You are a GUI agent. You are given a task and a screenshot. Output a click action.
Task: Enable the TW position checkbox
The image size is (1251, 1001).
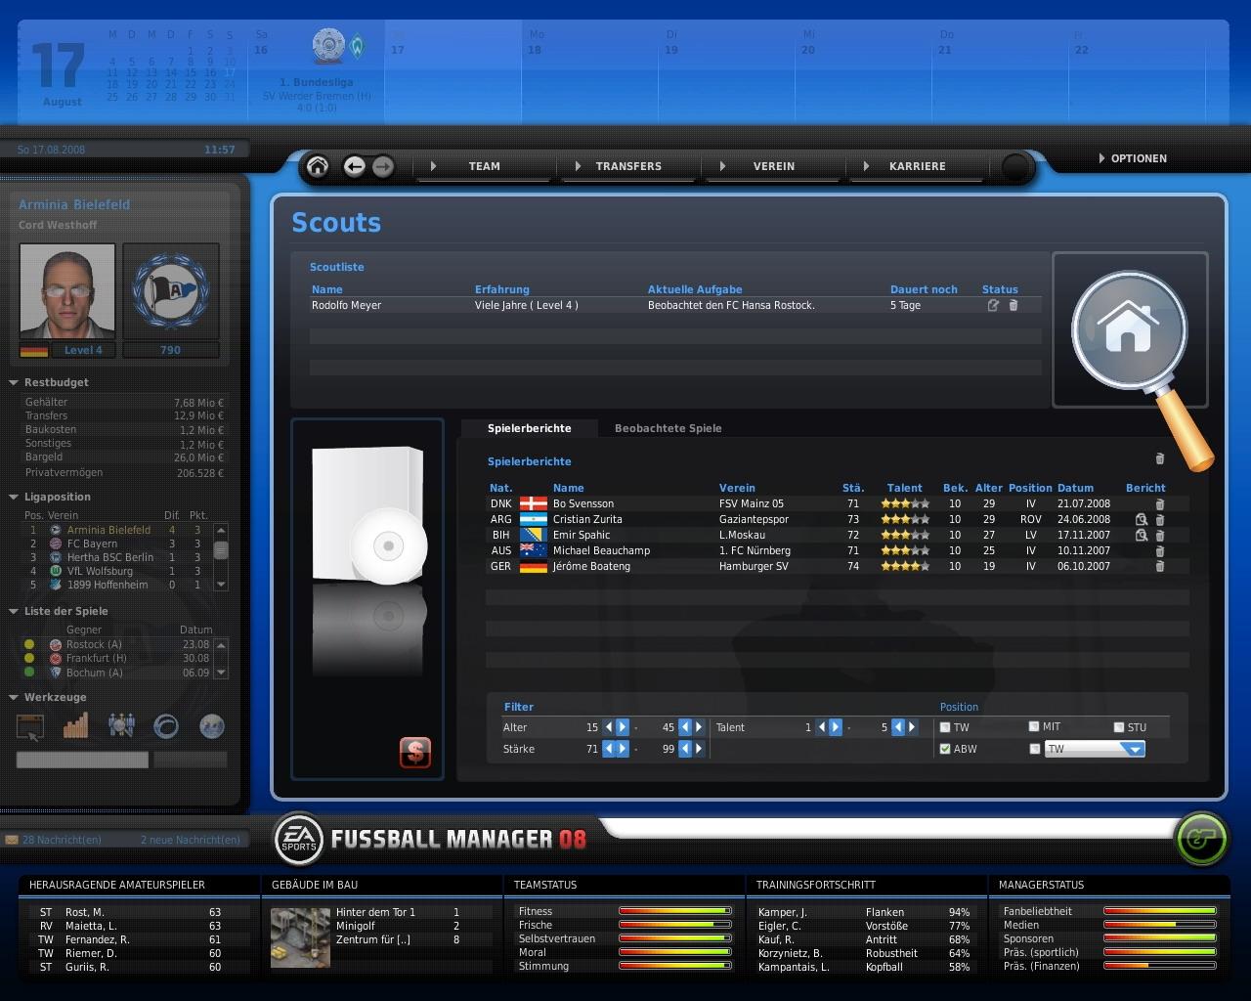pos(945,727)
